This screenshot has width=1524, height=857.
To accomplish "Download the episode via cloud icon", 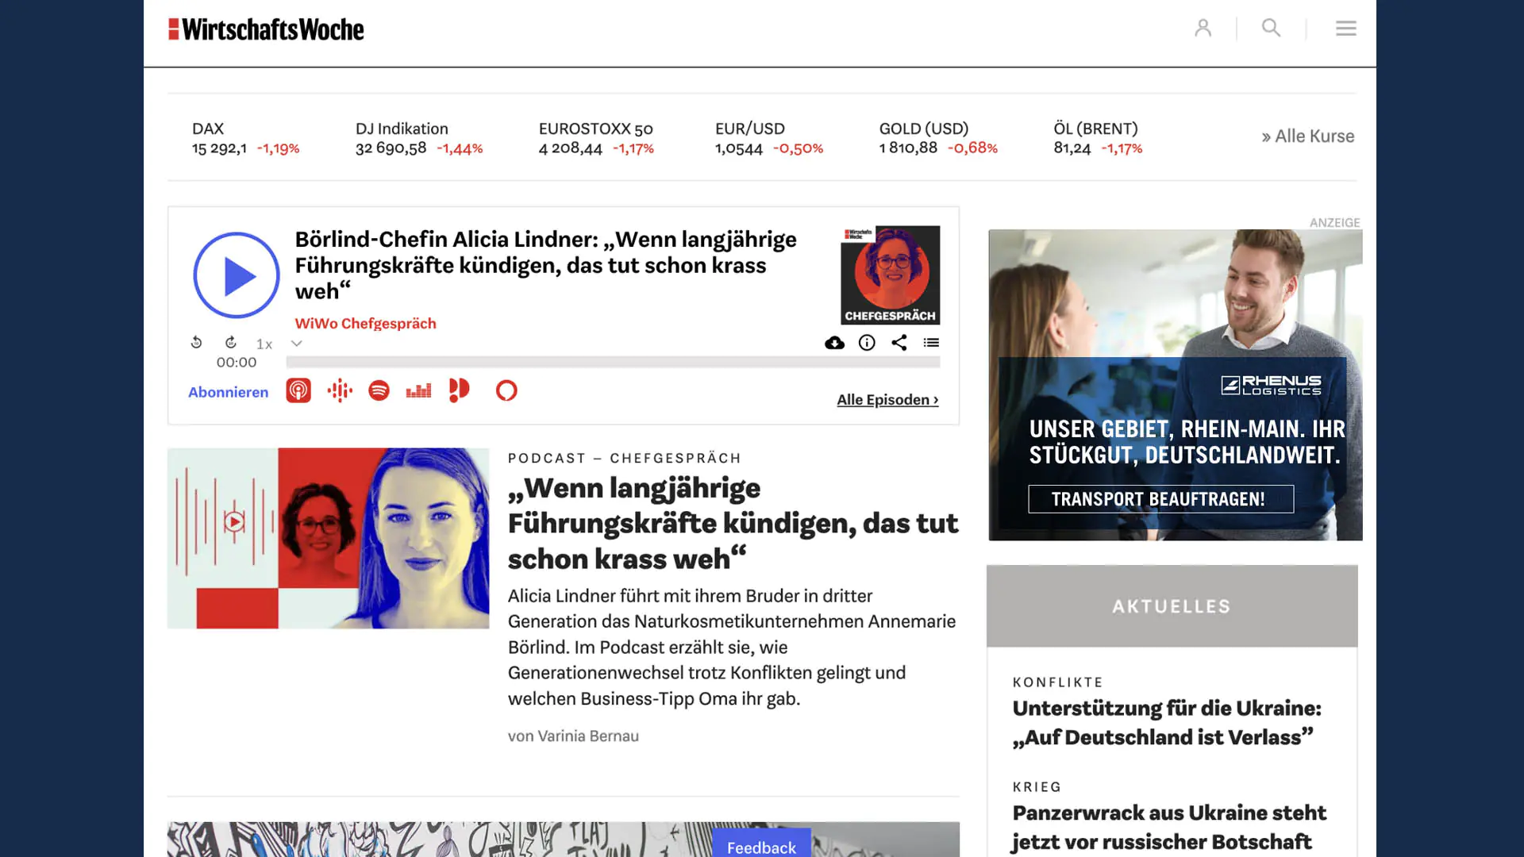I will click(834, 343).
